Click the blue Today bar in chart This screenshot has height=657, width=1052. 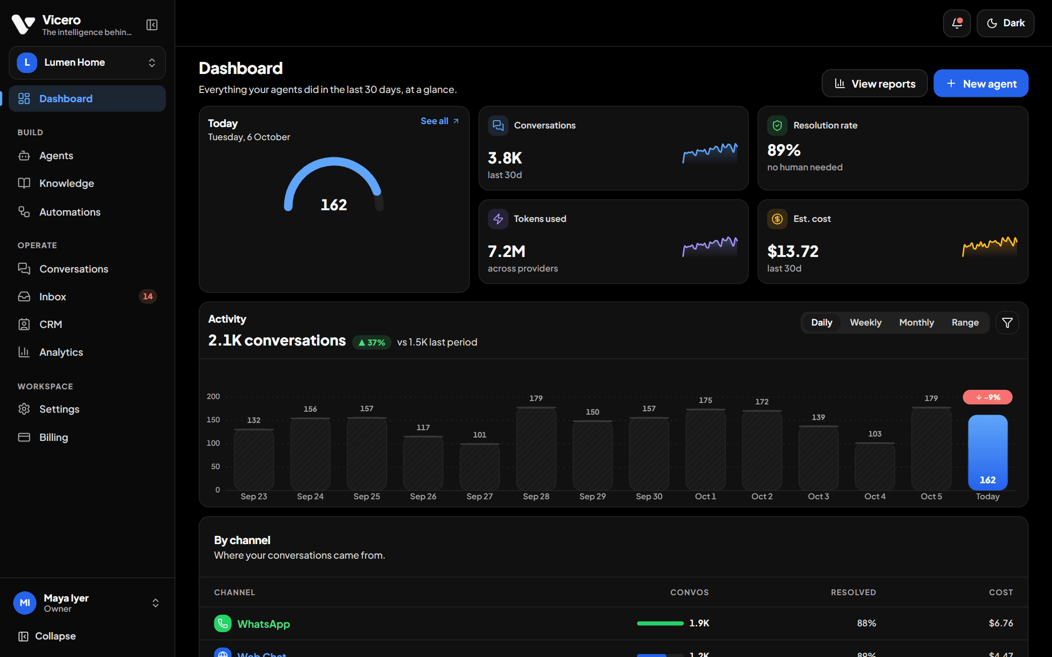point(988,452)
